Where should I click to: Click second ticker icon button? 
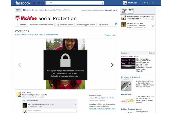click(x=131, y=11)
